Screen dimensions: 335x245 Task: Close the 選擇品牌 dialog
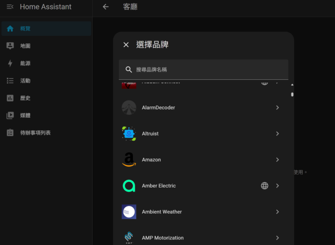(126, 45)
